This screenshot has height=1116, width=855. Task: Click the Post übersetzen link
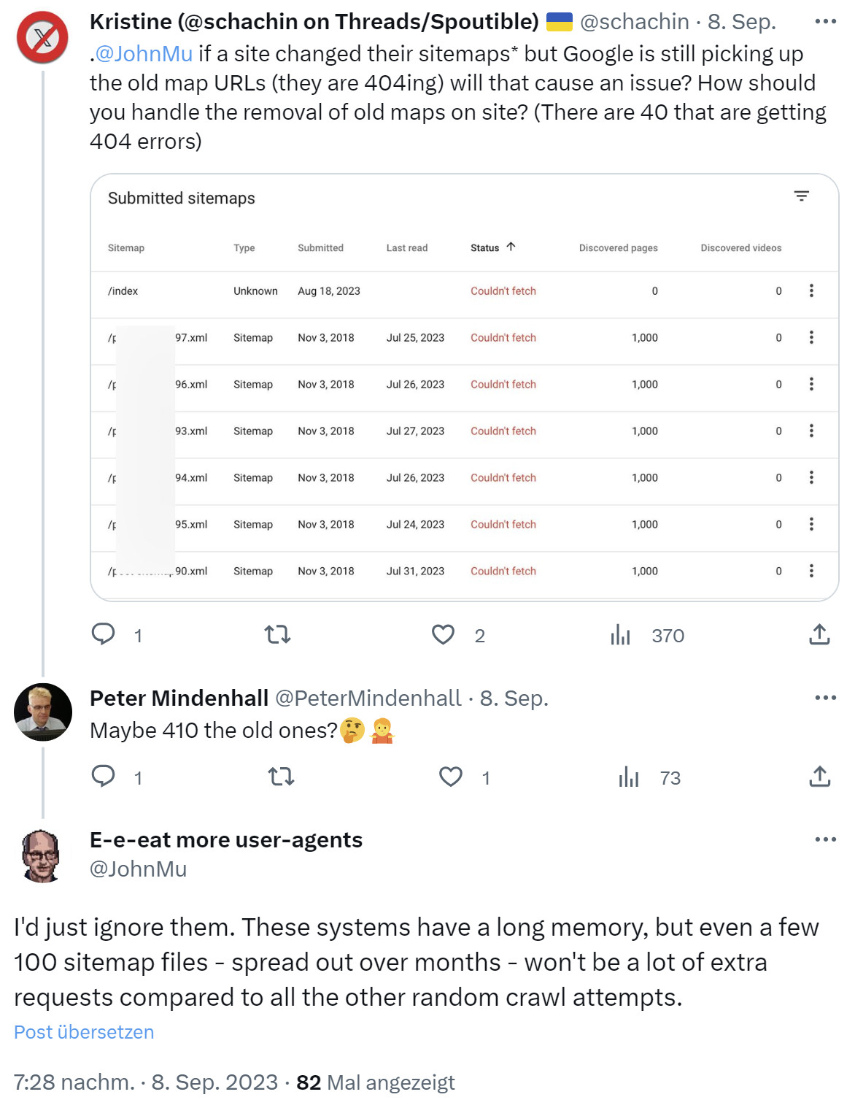click(83, 1031)
